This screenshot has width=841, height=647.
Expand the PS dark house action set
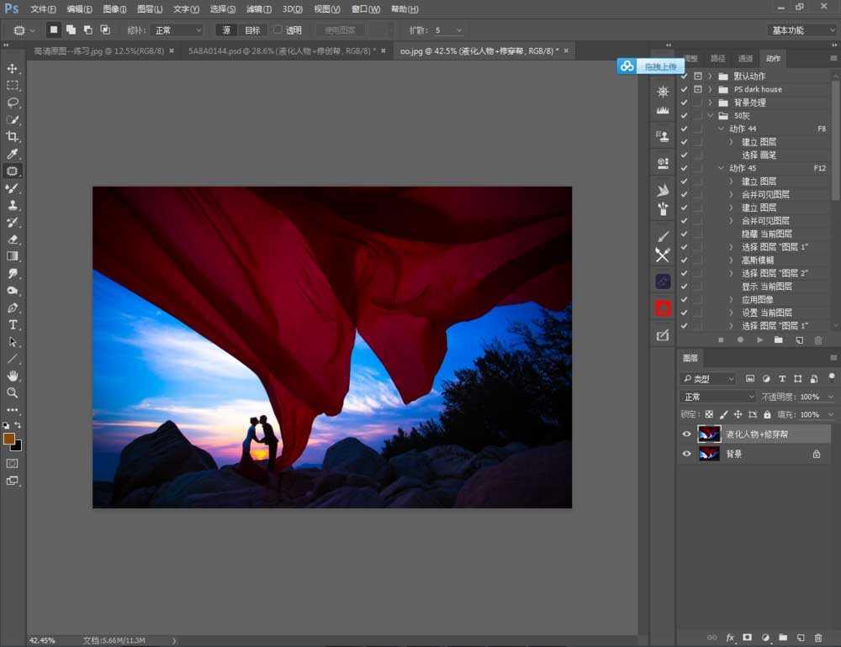tap(711, 89)
